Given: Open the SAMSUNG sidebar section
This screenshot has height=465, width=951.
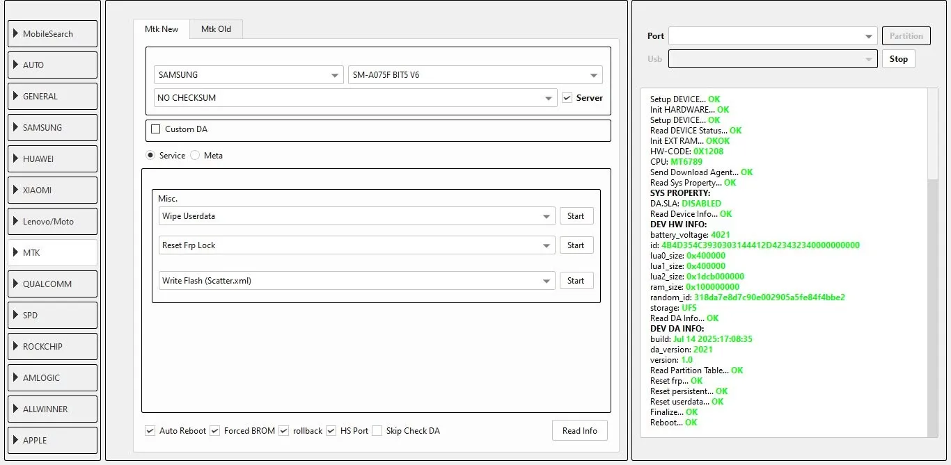Looking at the screenshot, I should click(52, 128).
